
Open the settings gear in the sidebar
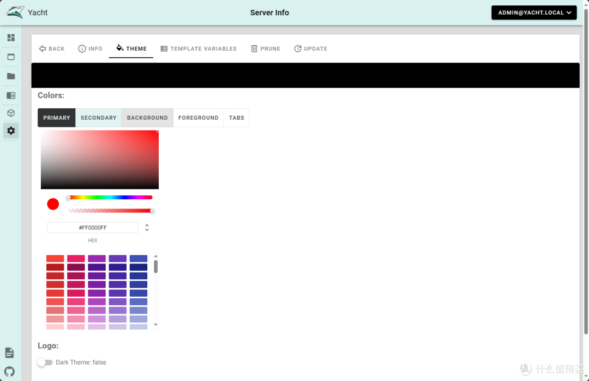[x=11, y=131]
